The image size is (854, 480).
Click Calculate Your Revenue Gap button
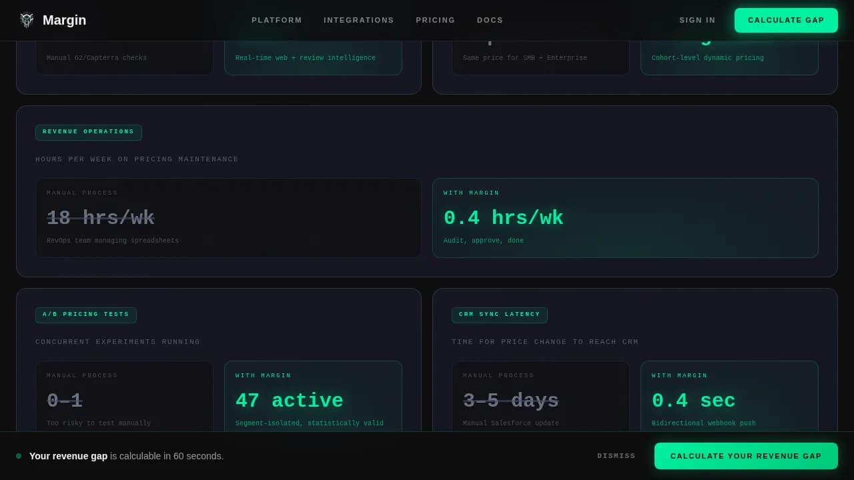click(x=746, y=456)
